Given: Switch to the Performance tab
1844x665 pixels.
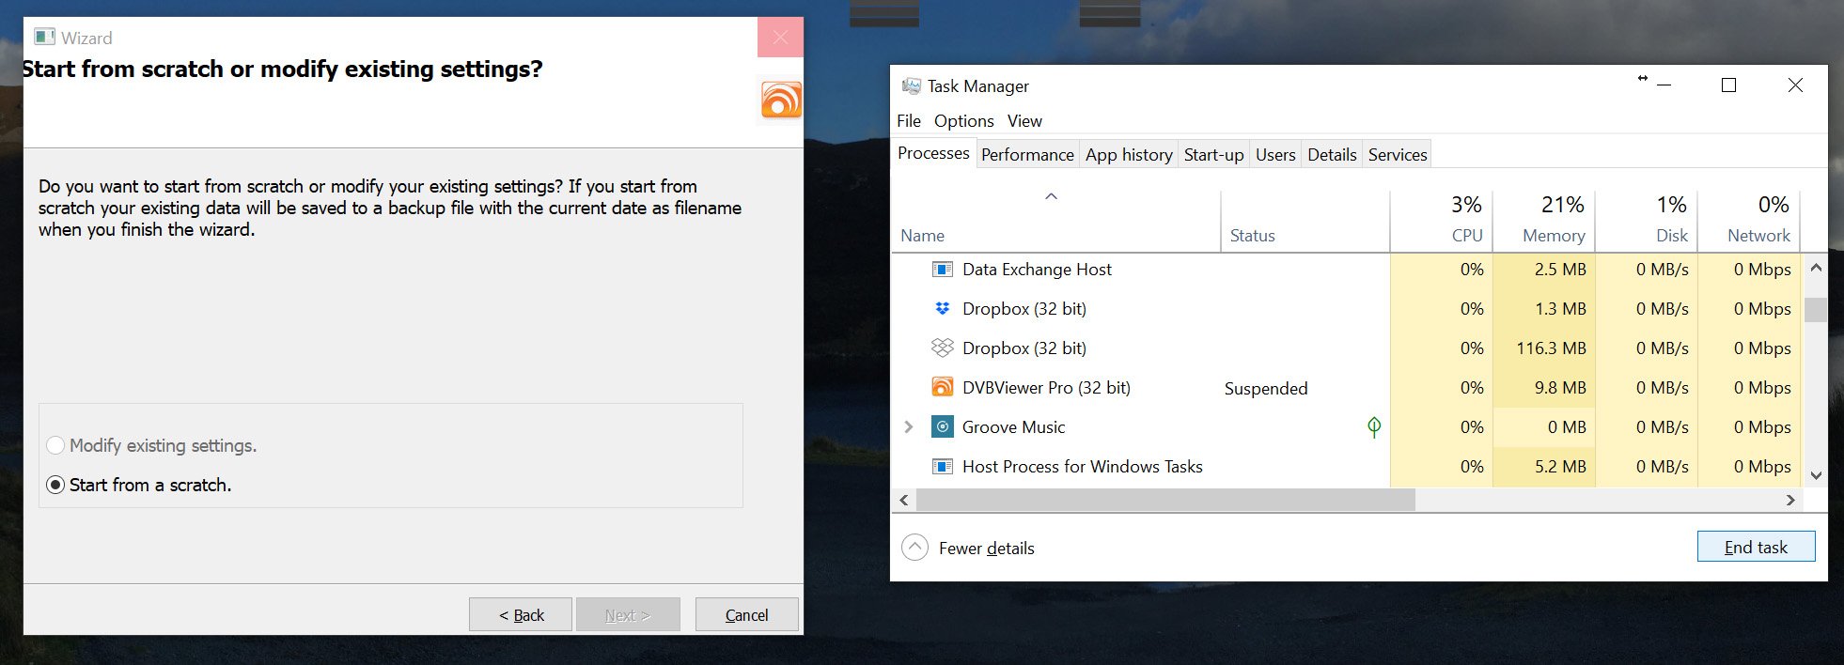Looking at the screenshot, I should (x=1027, y=154).
